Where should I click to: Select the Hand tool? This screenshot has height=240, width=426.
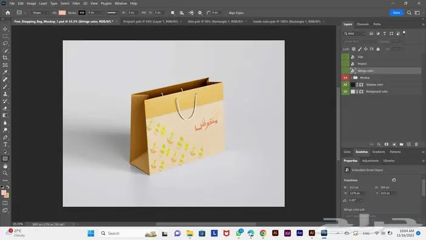click(x=5, y=166)
